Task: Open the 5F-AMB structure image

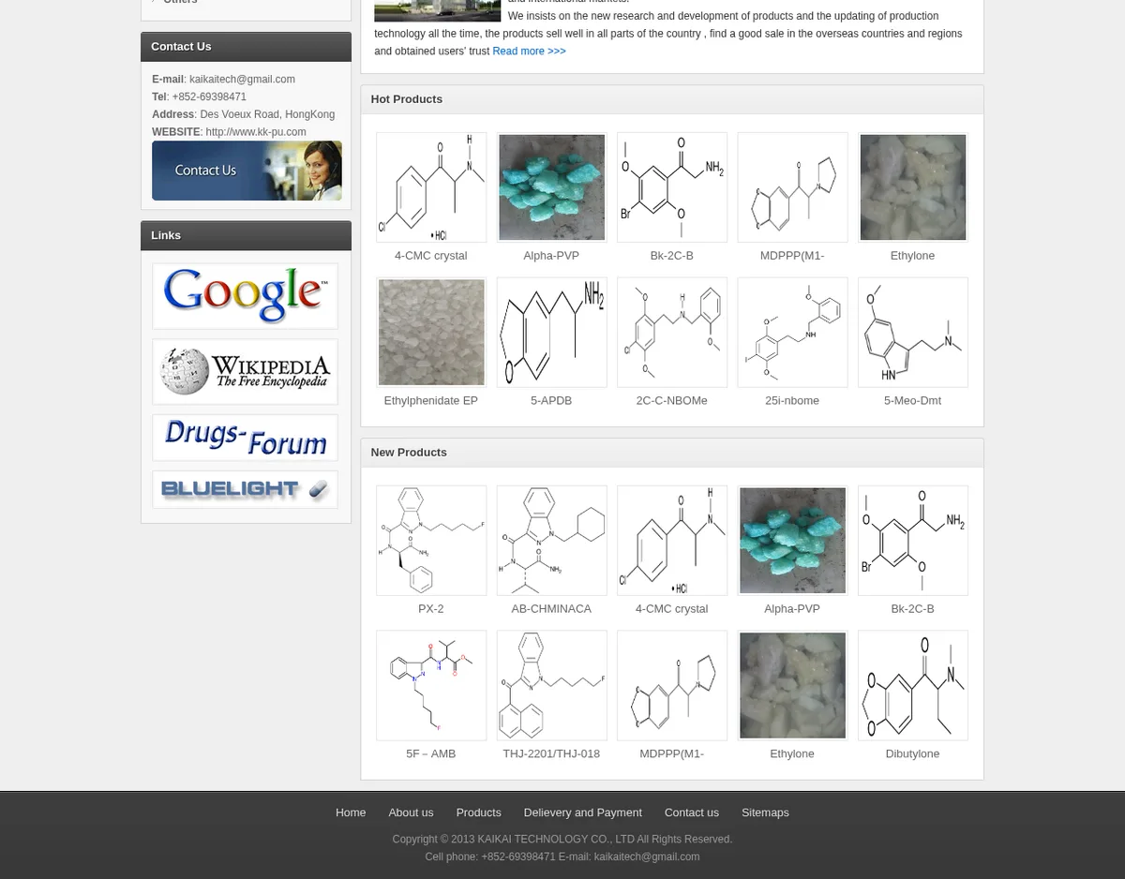Action: pos(431,686)
